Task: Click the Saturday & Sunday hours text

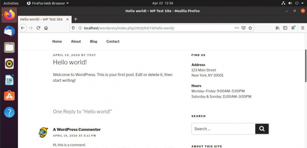Action: pos(221,96)
